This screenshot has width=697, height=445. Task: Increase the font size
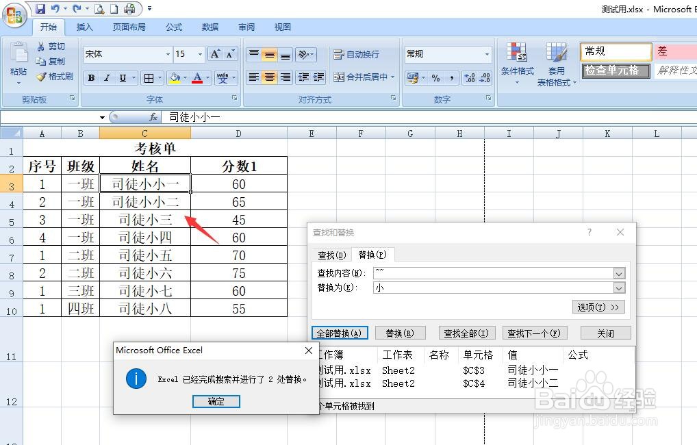pyautogui.click(x=215, y=54)
